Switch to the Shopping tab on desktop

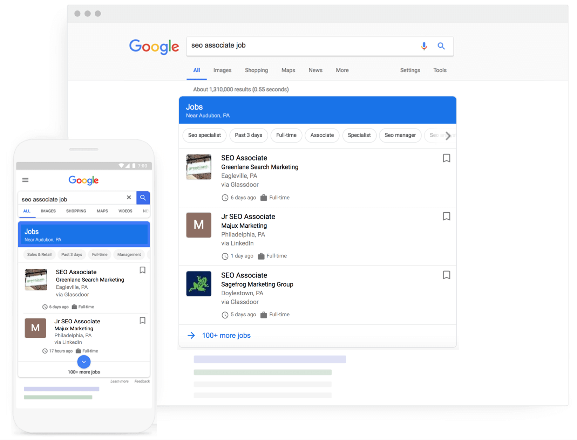256,70
